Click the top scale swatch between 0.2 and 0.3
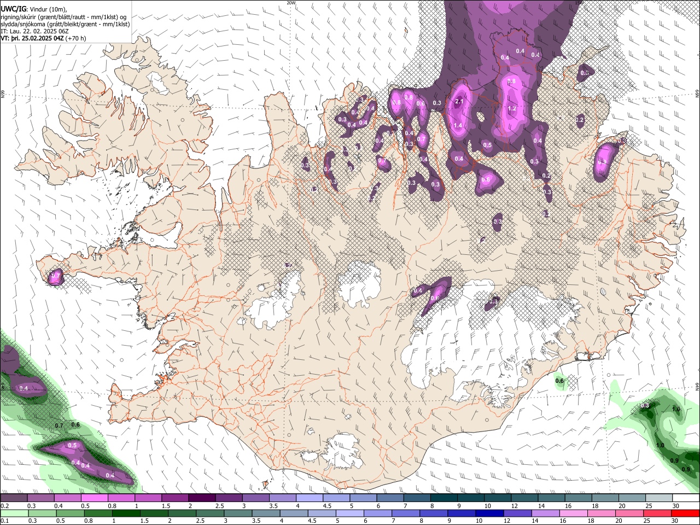Screen dimensions: 700x525 tap(14, 498)
